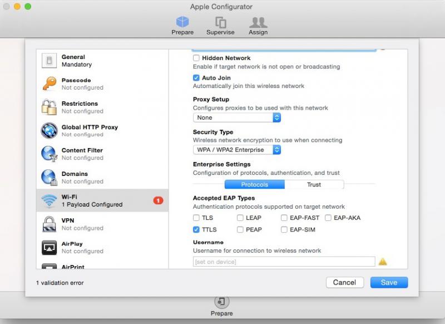
Task: Uncheck the Auto Join checkbox
Action: tap(196, 77)
